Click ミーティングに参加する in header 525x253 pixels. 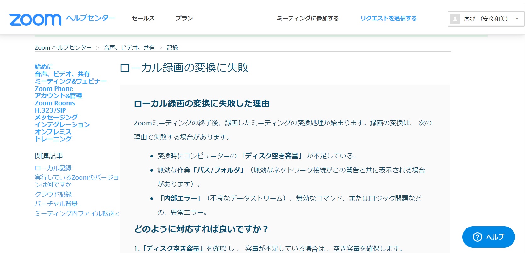tap(308, 18)
